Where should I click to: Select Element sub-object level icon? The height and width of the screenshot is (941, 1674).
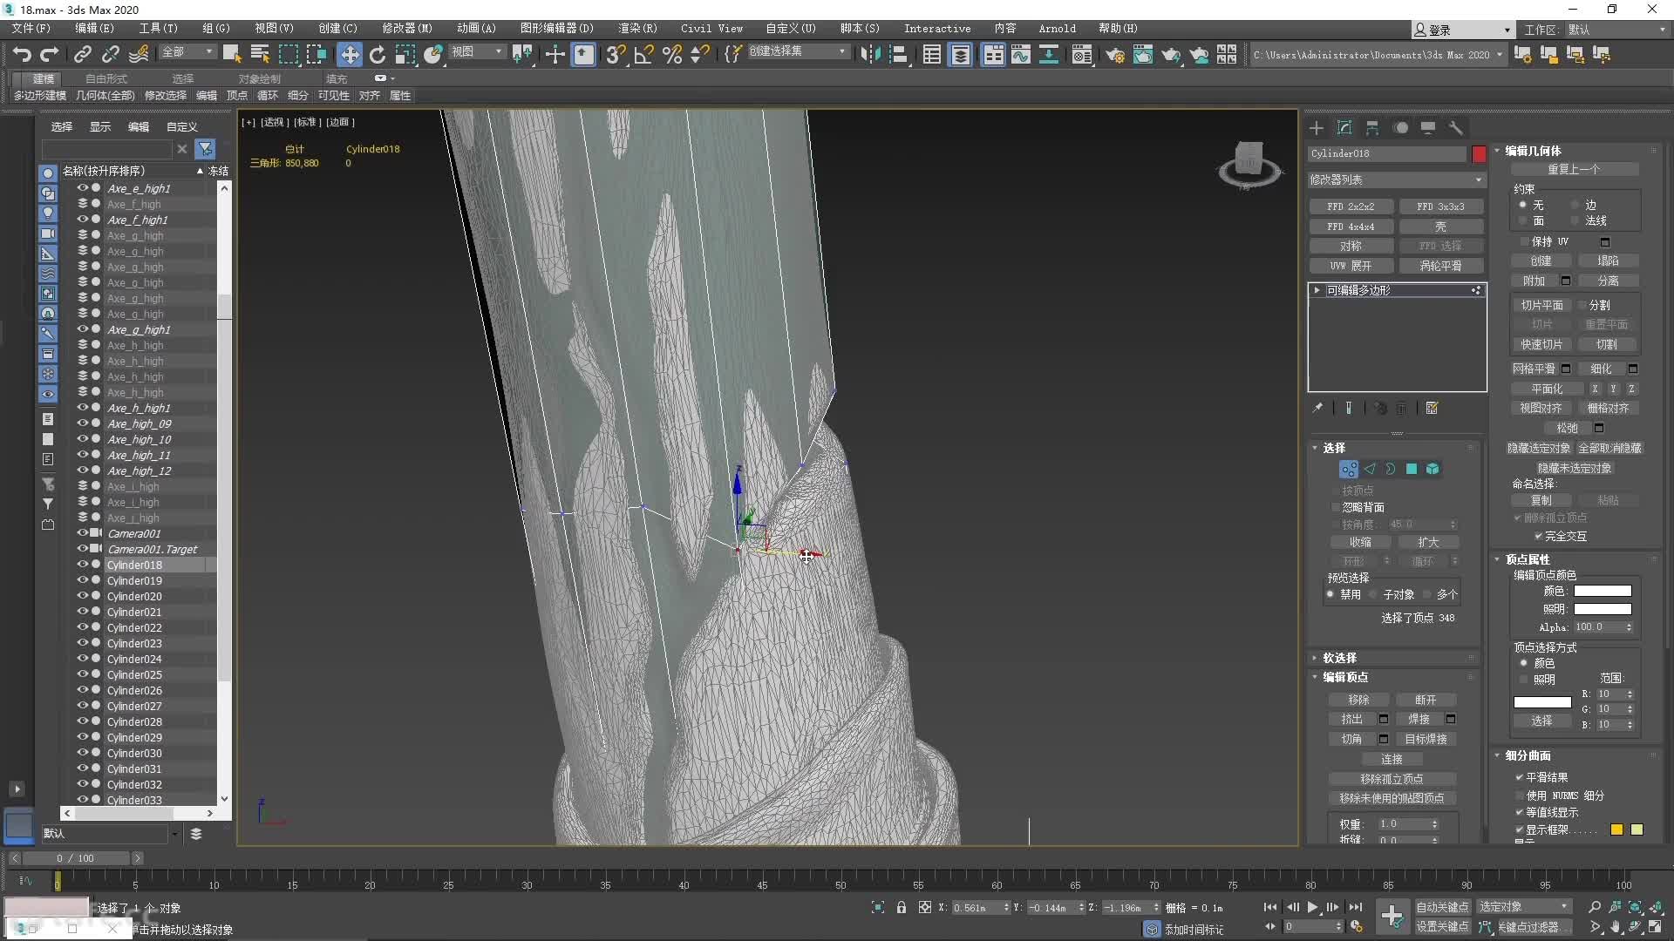1432,470
